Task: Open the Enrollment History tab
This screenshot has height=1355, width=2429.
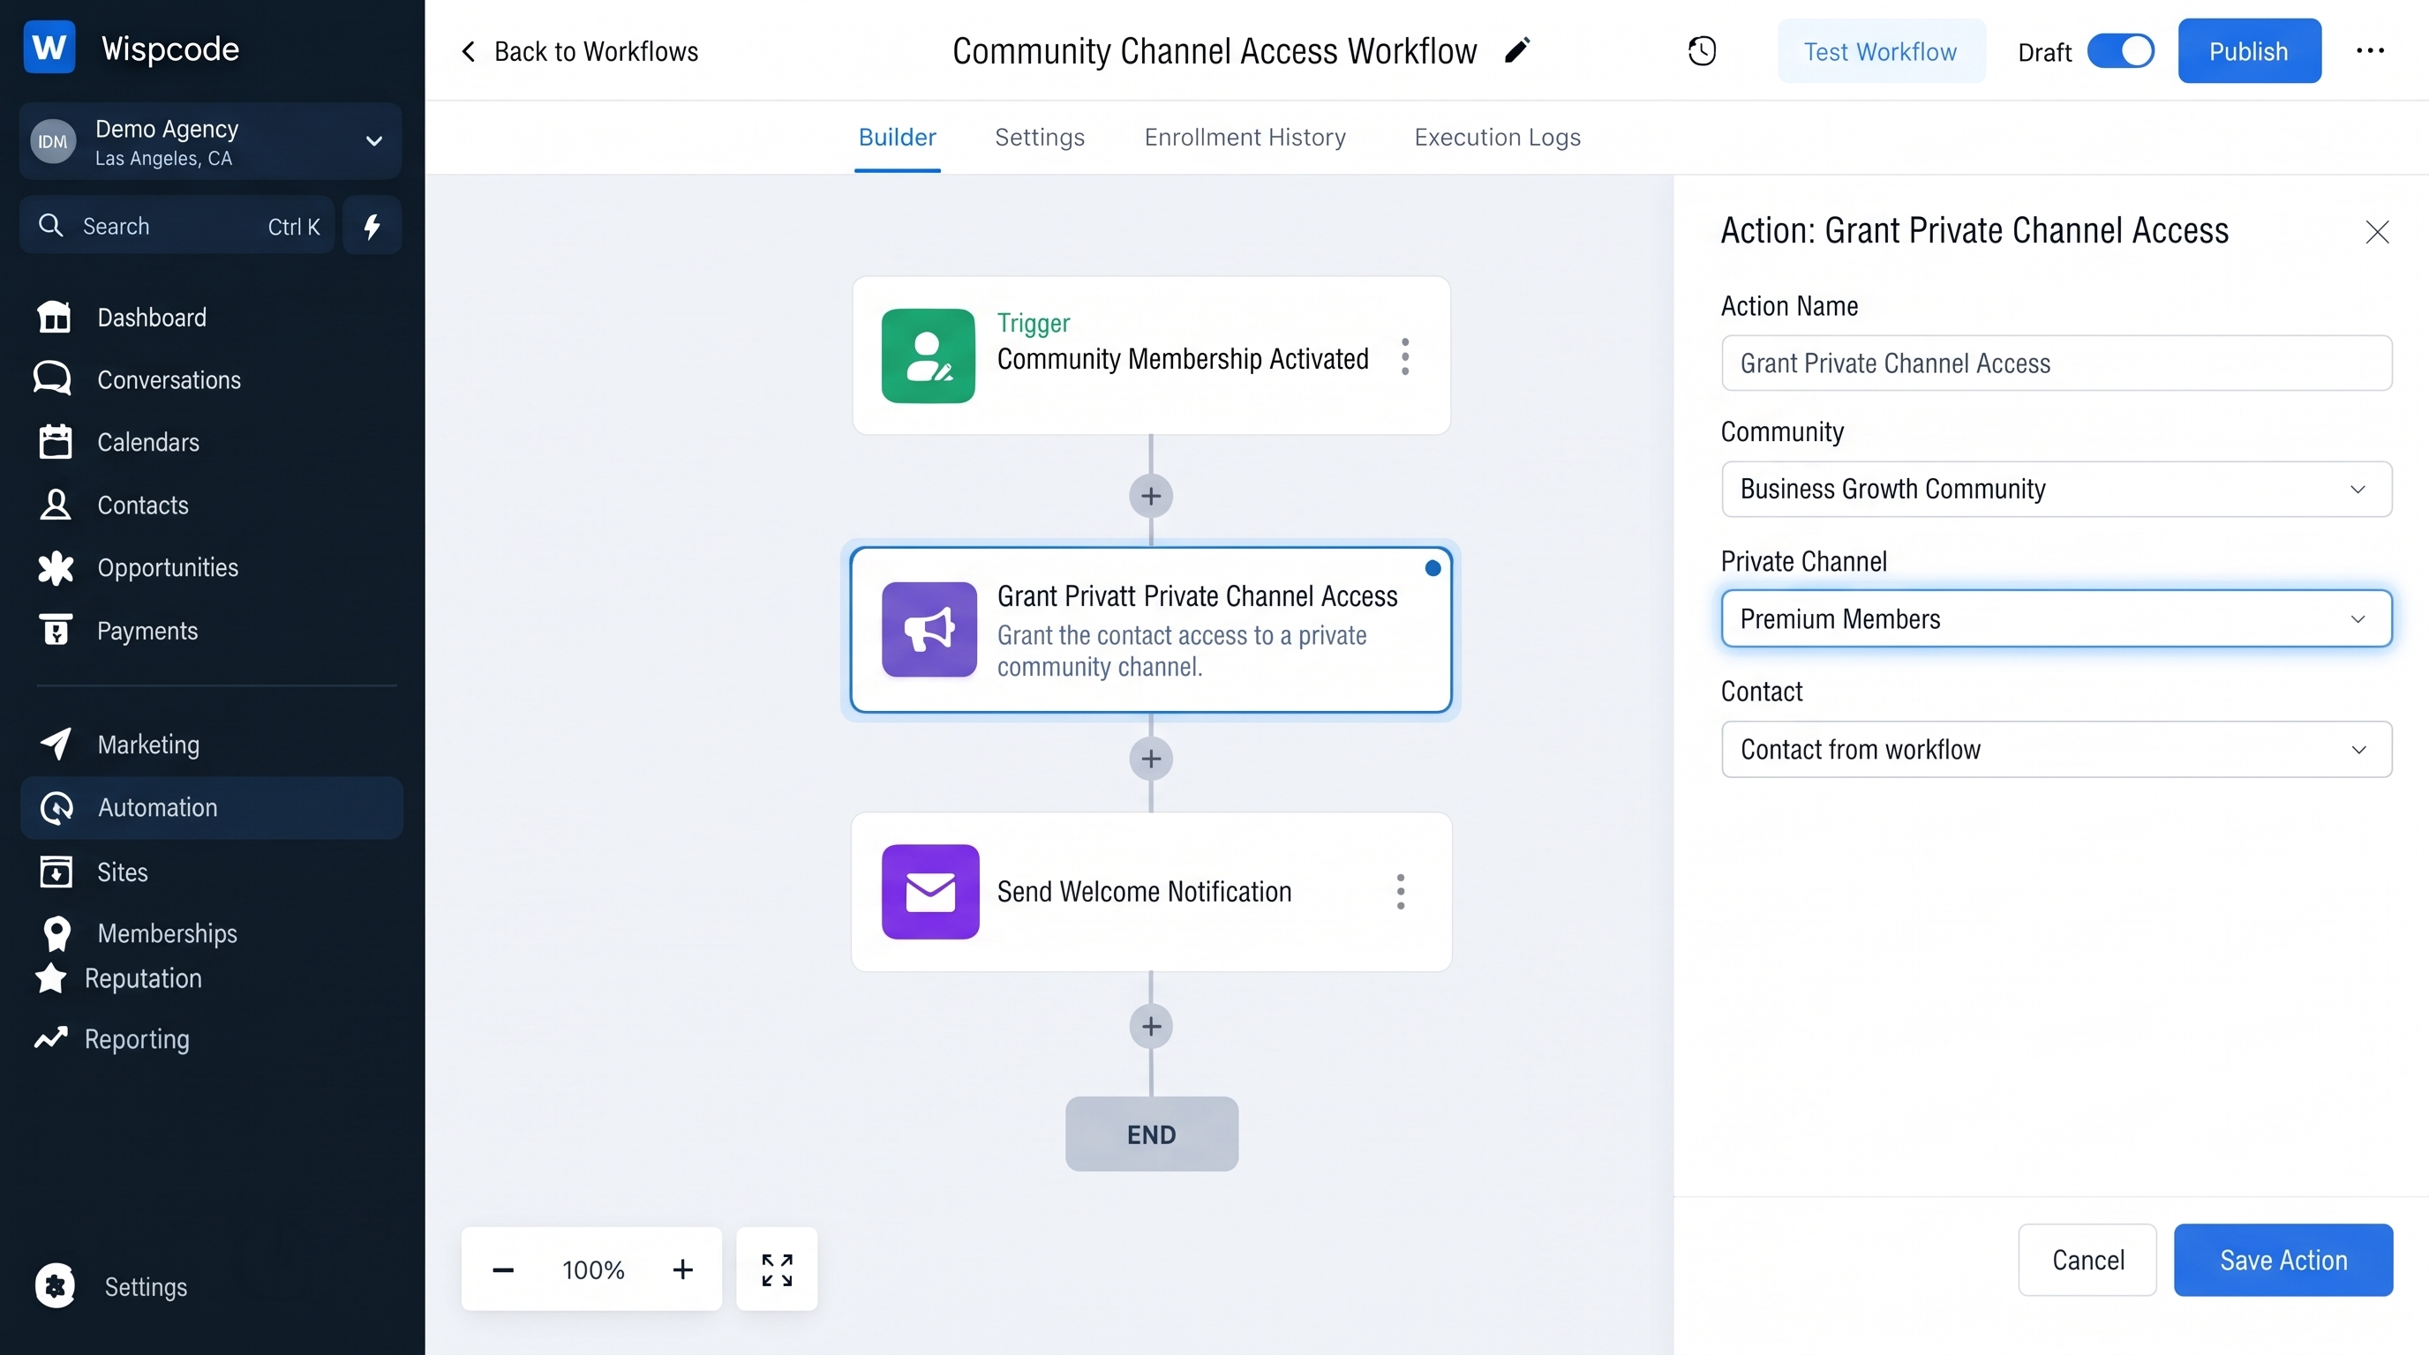Action: coord(1245,138)
